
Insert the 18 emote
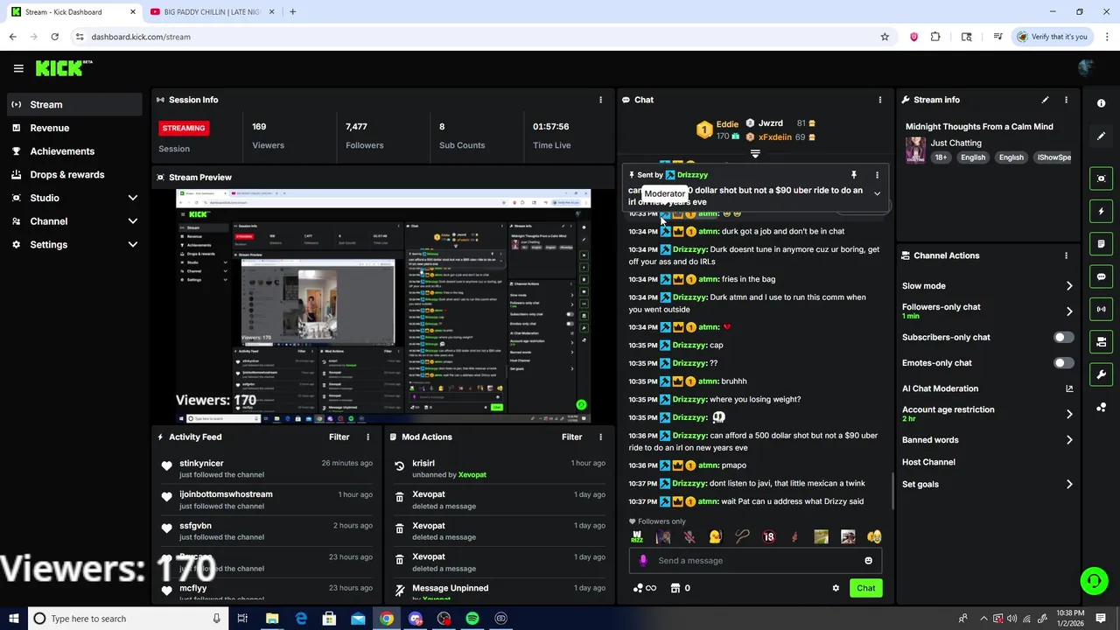click(768, 537)
